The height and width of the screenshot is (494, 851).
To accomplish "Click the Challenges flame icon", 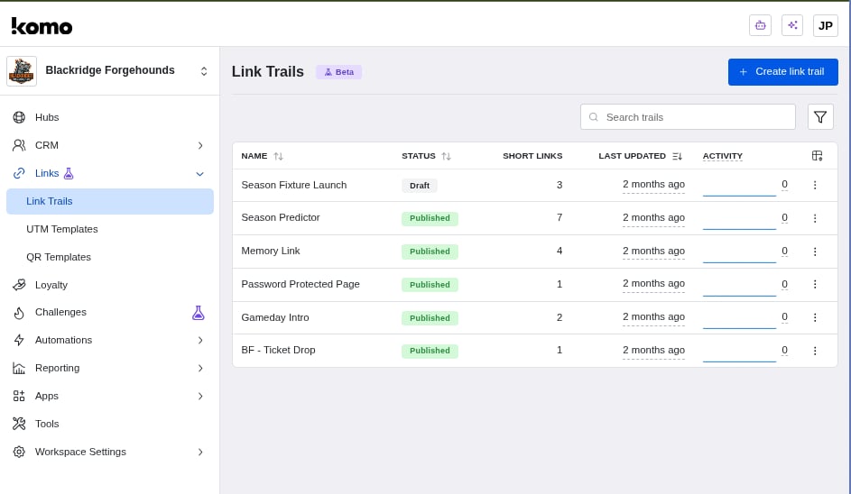I will click(19, 312).
